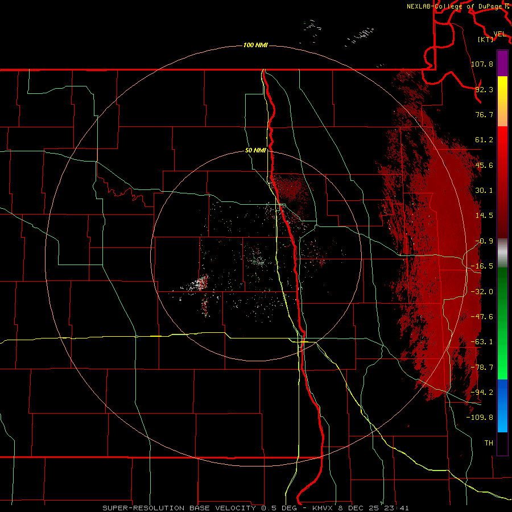Click the [KT] units label
The height and width of the screenshot is (512, 512).
coord(486,39)
